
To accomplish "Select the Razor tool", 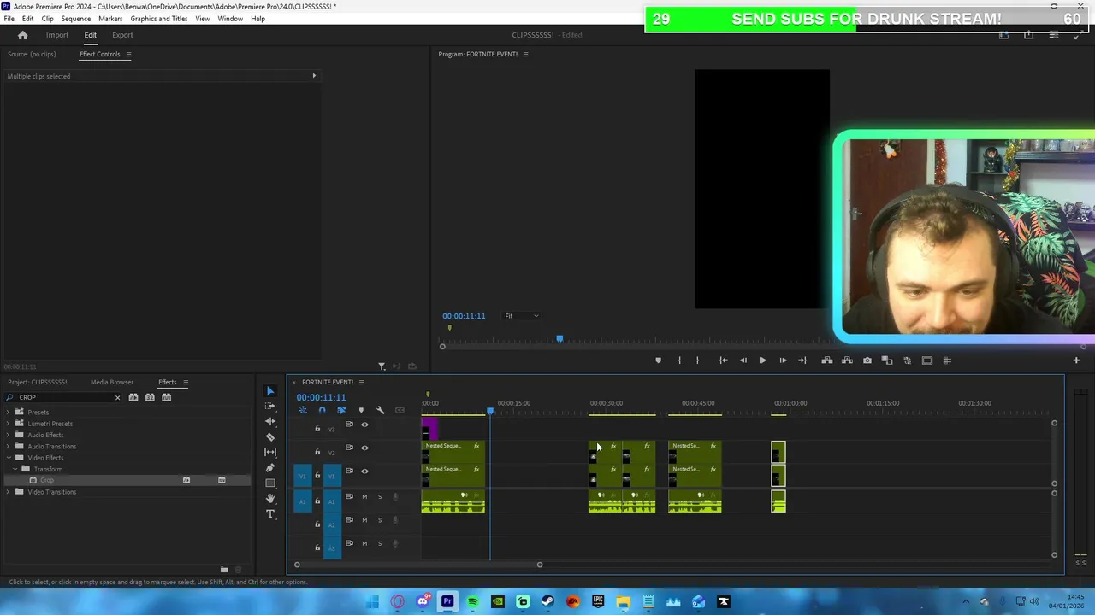I will pyautogui.click(x=270, y=436).
